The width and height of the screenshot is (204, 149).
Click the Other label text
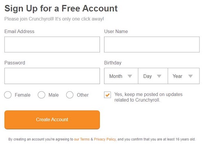pyautogui.click(x=83, y=95)
